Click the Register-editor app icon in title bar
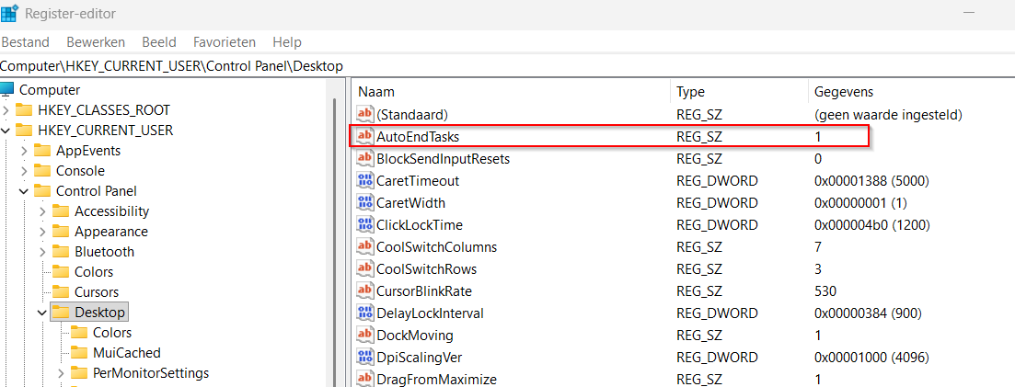This screenshot has width=1015, height=387. point(9,15)
